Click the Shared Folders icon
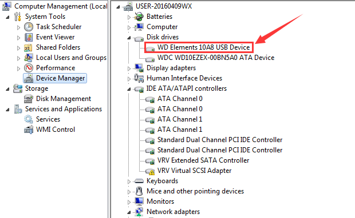 pos(29,47)
